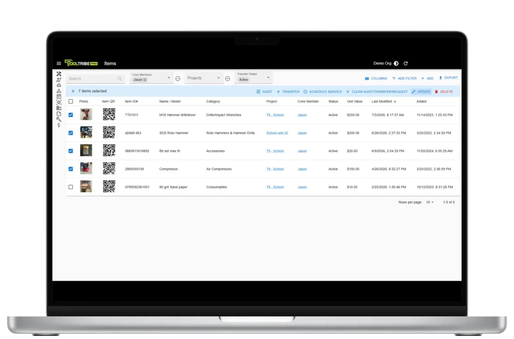514x339 pixels.
Task: Click the Delete button
Action: (x=444, y=92)
